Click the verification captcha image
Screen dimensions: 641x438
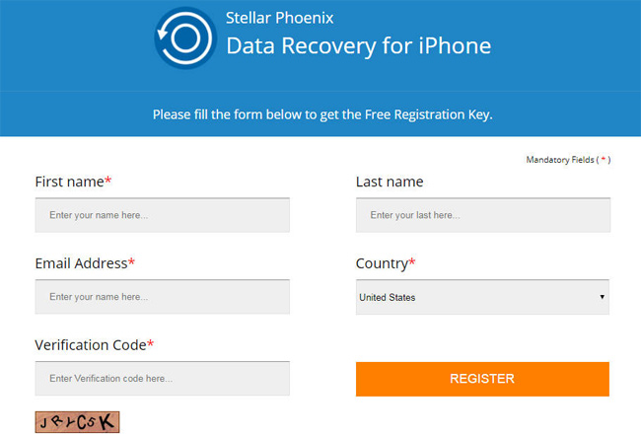tap(77, 422)
